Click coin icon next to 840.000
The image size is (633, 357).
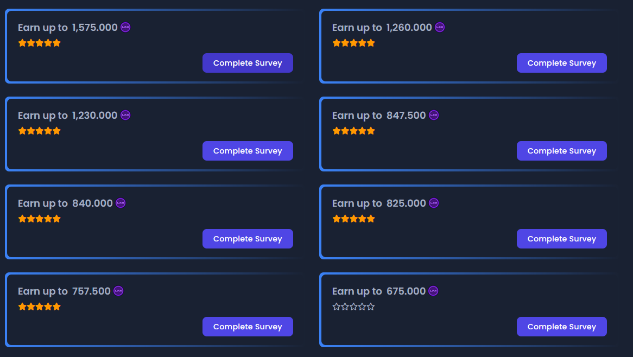(121, 203)
